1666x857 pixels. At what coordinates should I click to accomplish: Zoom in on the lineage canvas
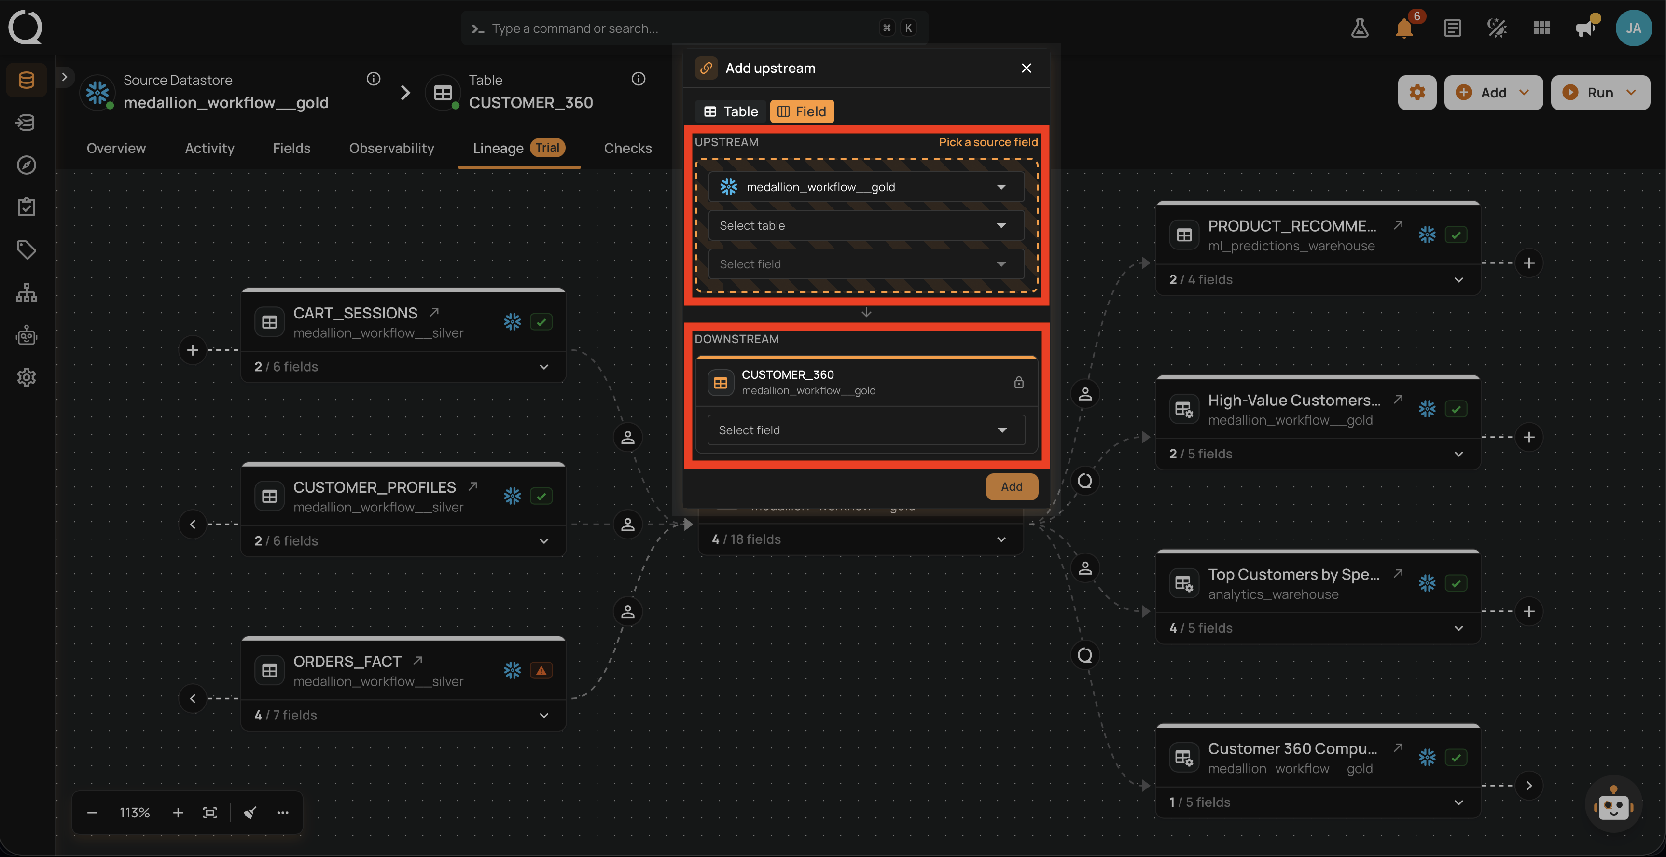[x=178, y=813]
